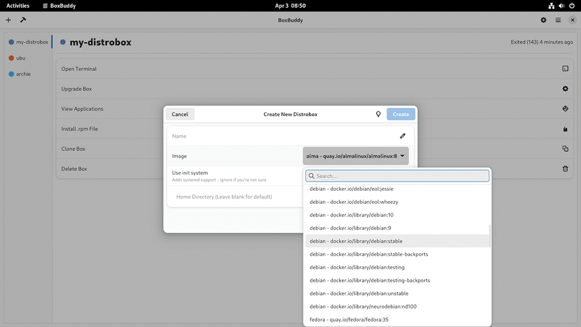Image resolution: width=581 pixels, height=327 pixels.
Task: Click the copy icon on Clone Box row
Action: (x=565, y=149)
